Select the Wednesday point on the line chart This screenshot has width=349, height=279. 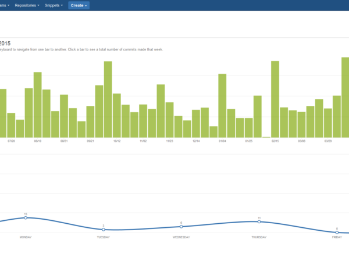181,227
